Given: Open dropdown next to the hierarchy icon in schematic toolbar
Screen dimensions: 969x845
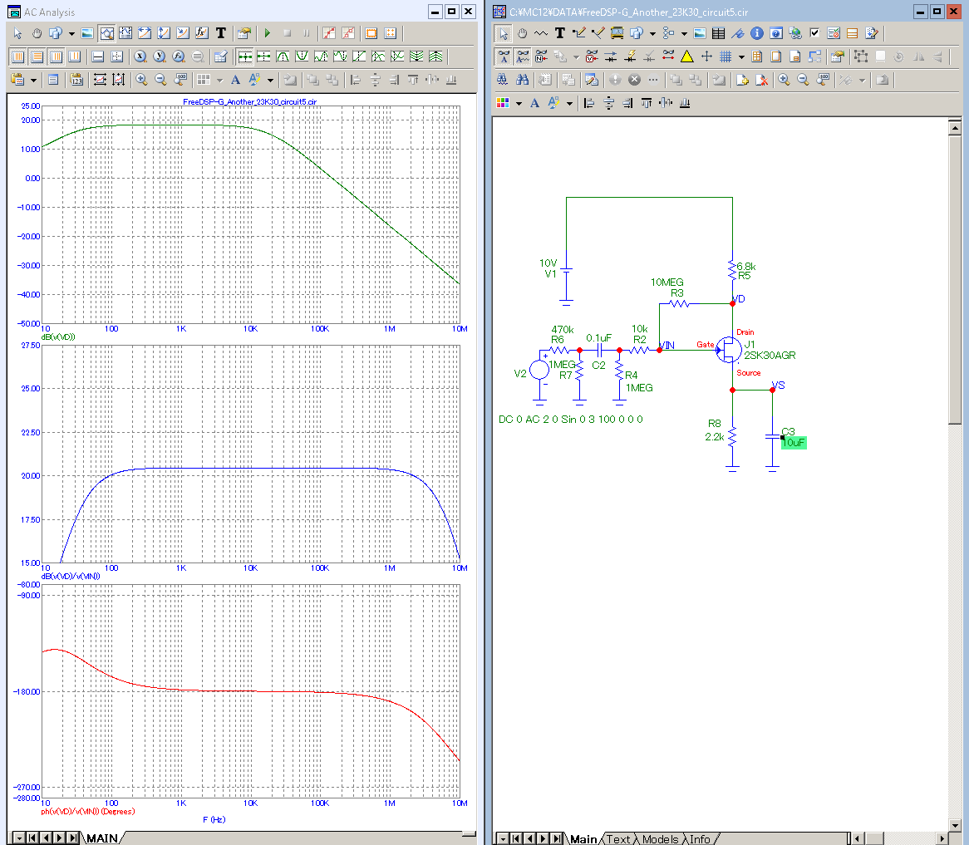Looking at the screenshot, I should click(x=684, y=33).
